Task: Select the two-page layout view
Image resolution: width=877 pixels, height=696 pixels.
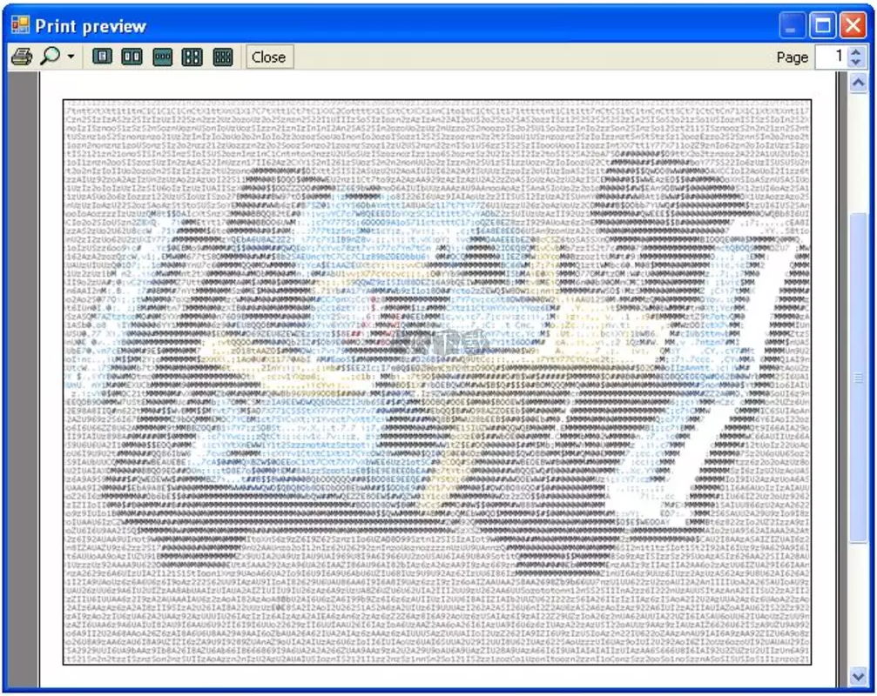Action: 132,57
